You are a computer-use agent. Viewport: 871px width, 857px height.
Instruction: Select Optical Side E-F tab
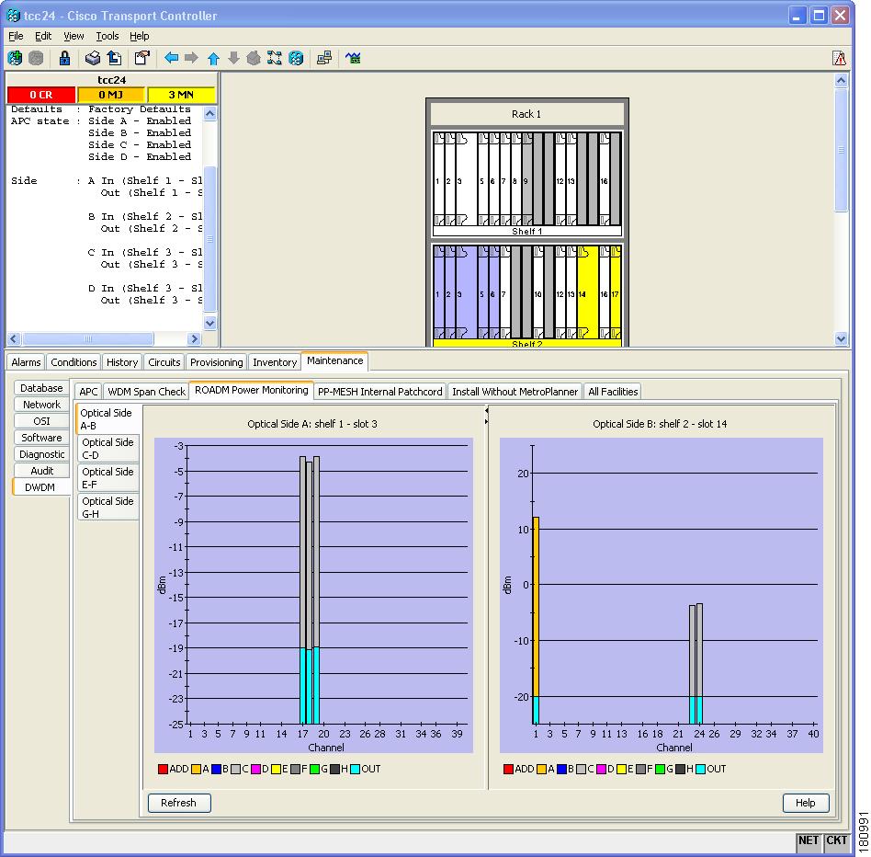click(x=107, y=478)
